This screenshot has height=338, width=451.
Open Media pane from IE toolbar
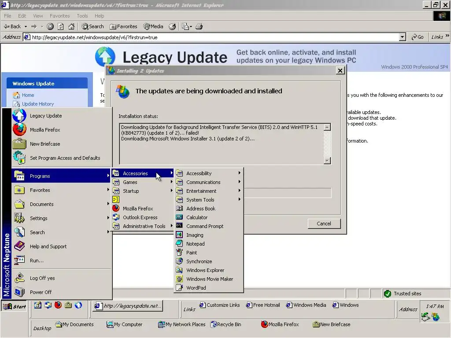pyautogui.click(x=153, y=26)
